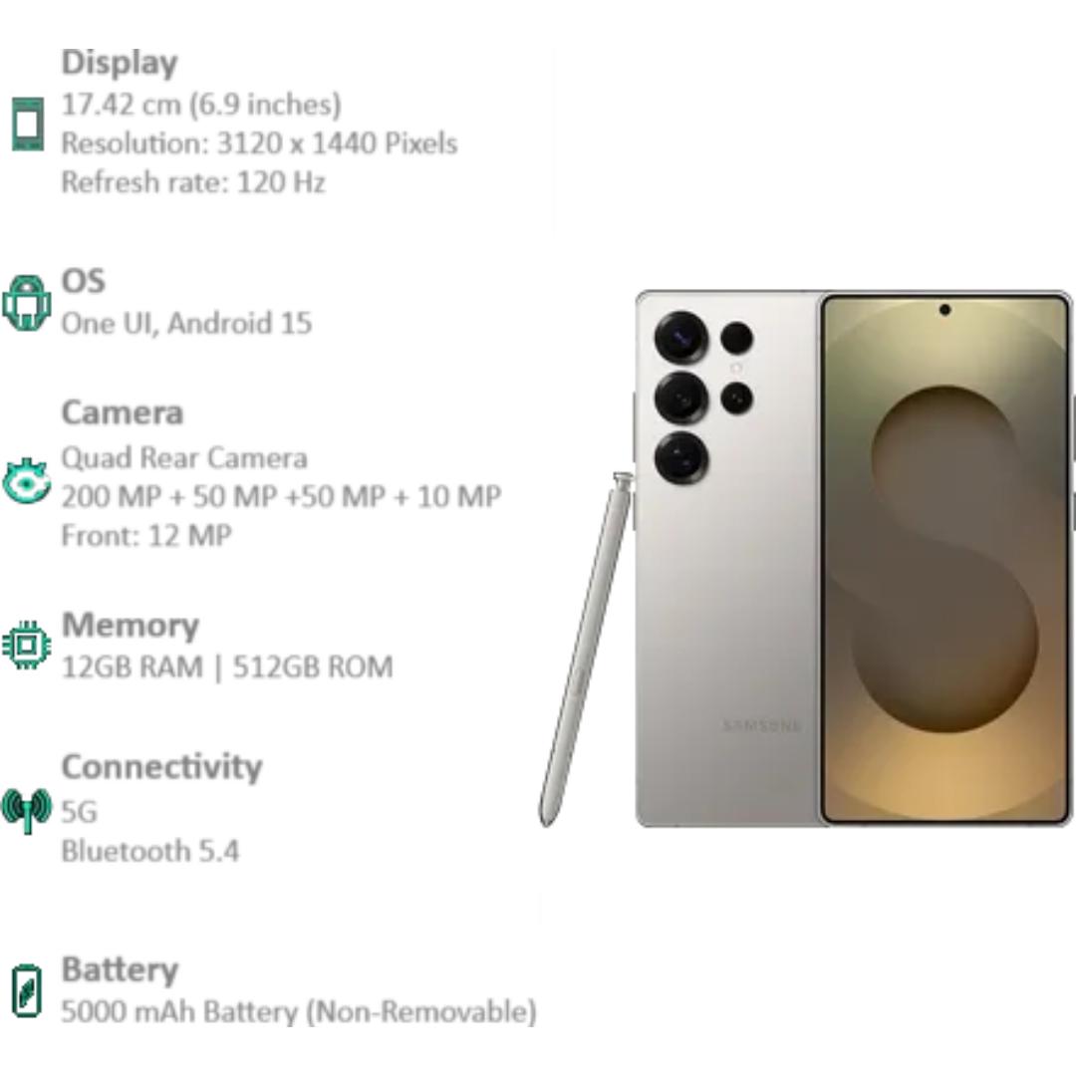
Task: Click the green display phone icon
Action: coord(28,125)
